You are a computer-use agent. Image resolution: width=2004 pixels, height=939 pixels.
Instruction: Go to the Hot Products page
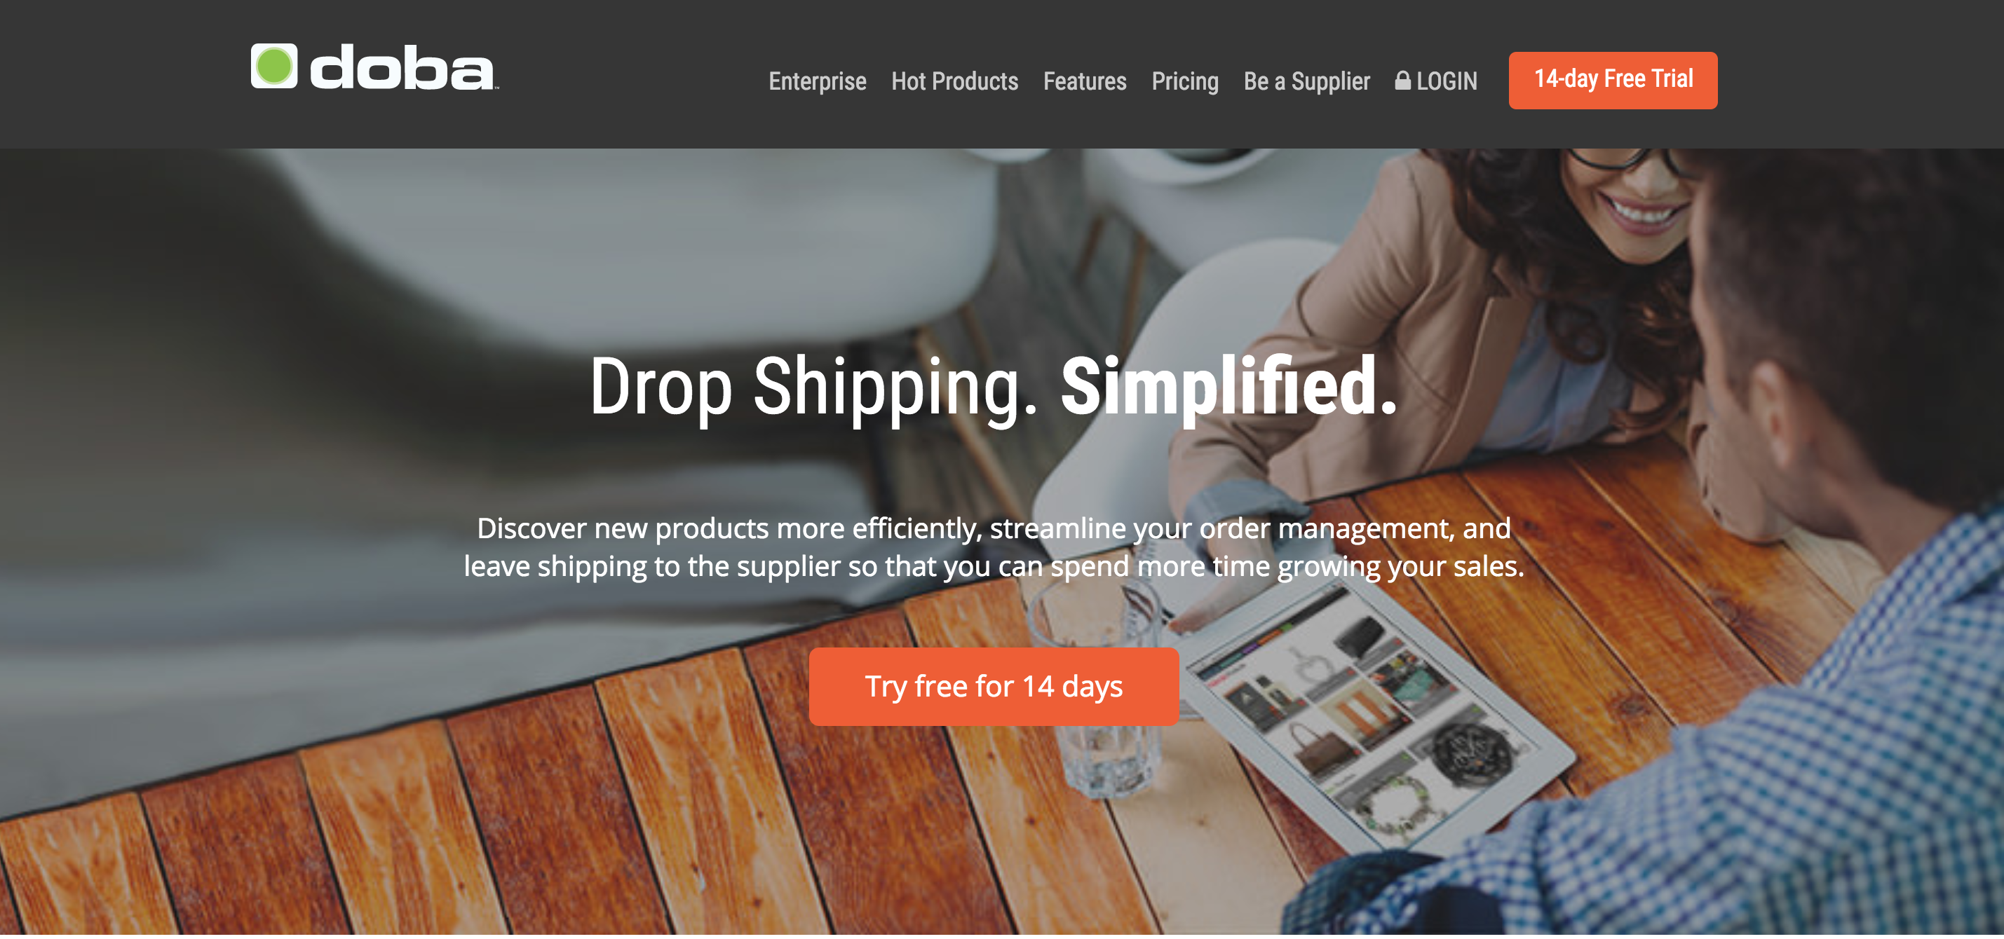click(954, 81)
